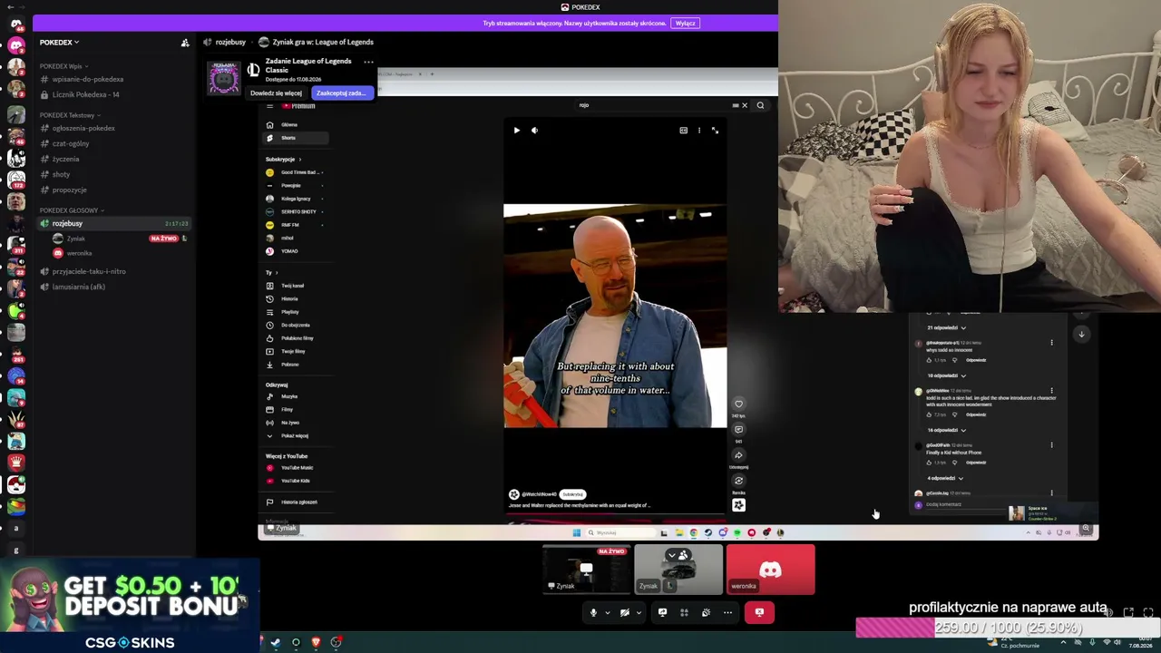The height and width of the screenshot is (653, 1161).
Task: Open the microphone input options arrow
Action: [x=608, y=613]
